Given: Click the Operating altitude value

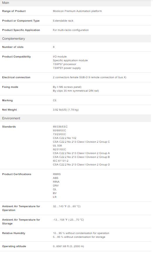Looking at the screenshot, I should [x=68, y=246].
